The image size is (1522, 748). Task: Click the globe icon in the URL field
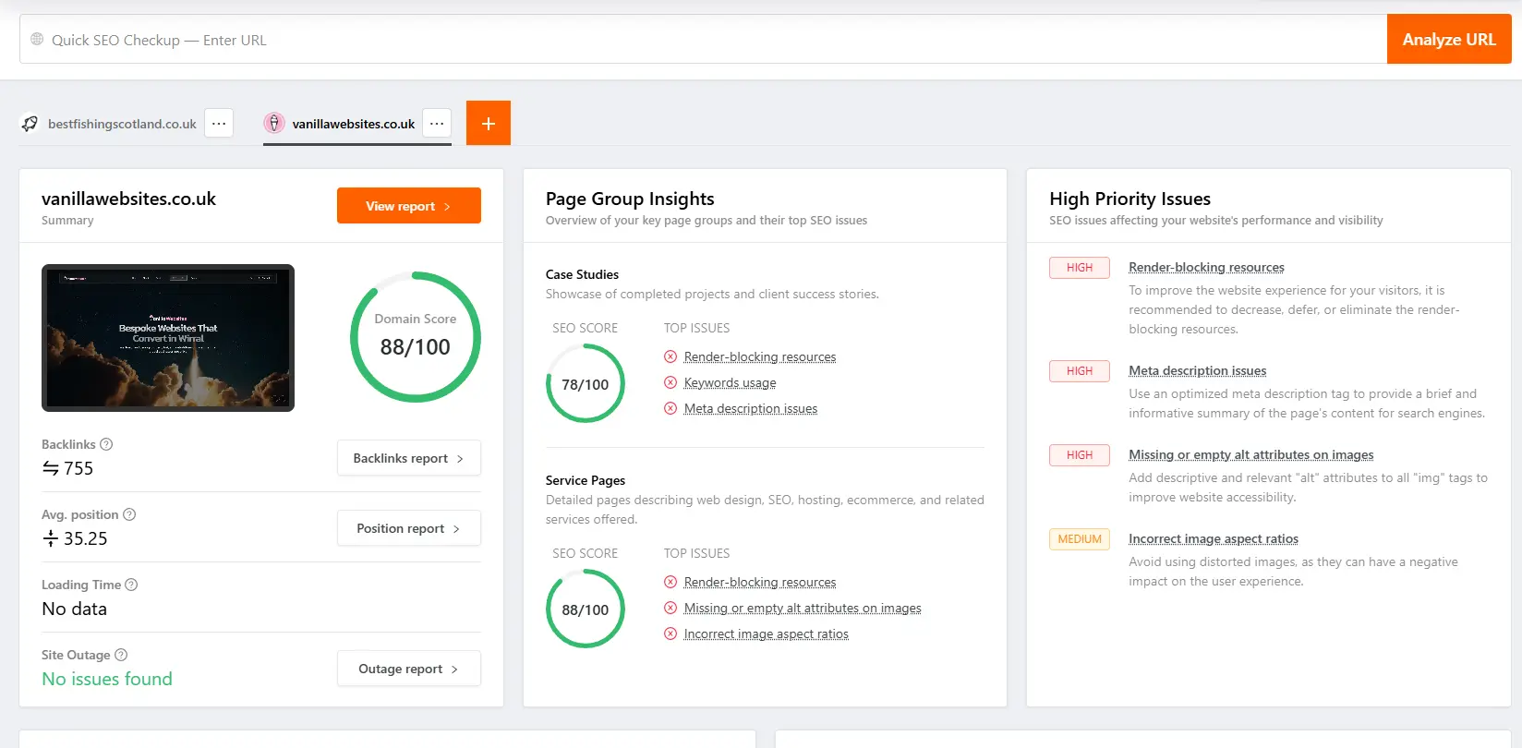37,40
